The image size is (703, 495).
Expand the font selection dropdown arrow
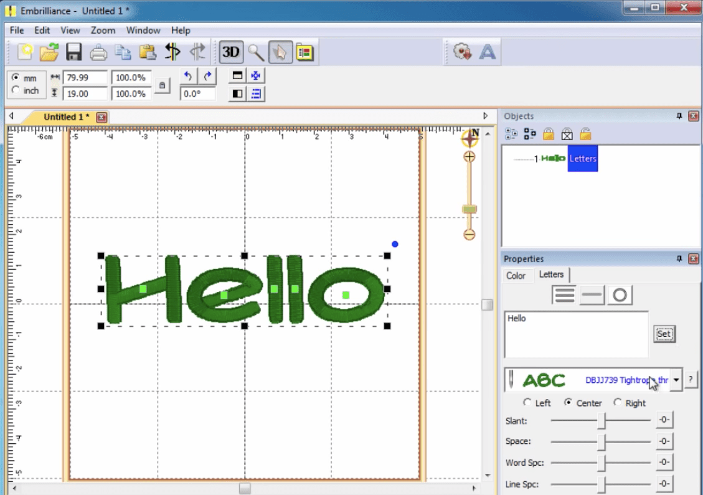[x=676, y=380]
